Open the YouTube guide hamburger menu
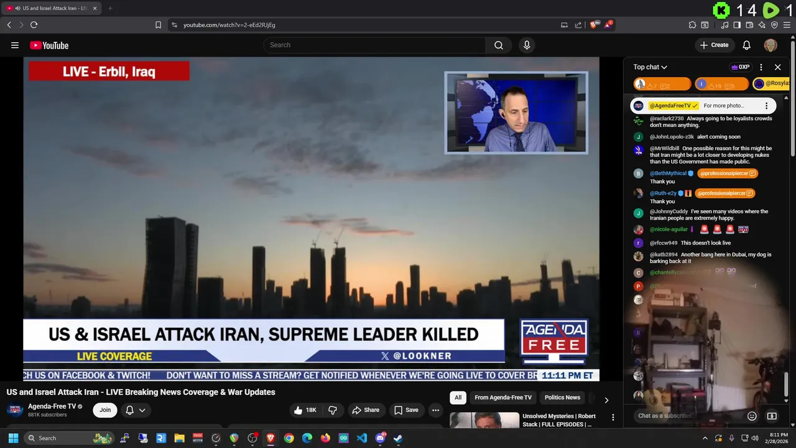 [15, 45]
